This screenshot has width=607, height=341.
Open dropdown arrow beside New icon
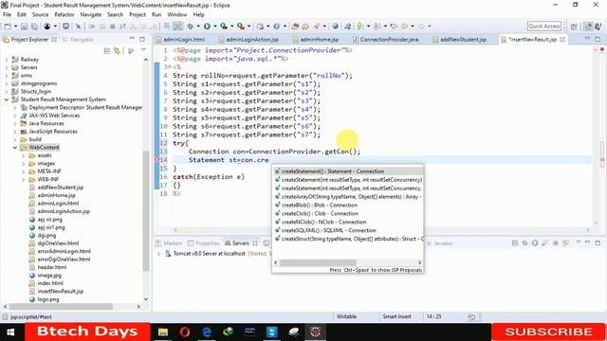click(15, 27)
